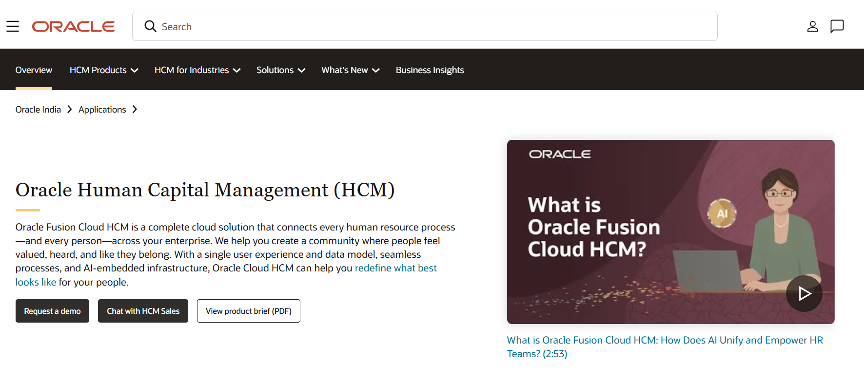Expand the Solutions menu
This screenshot has height=384, width=864.
pyautogui.click(x=281, y=70)
